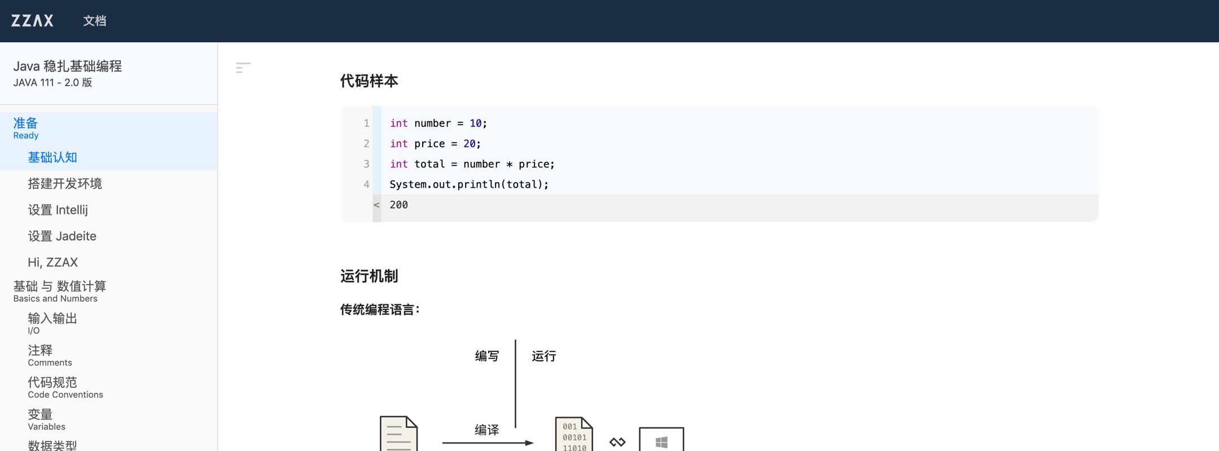This screenshot has width=1219, height=451.
Task: Go to 代码规范 Code Conventions
Action: click(x=65, y=387)
